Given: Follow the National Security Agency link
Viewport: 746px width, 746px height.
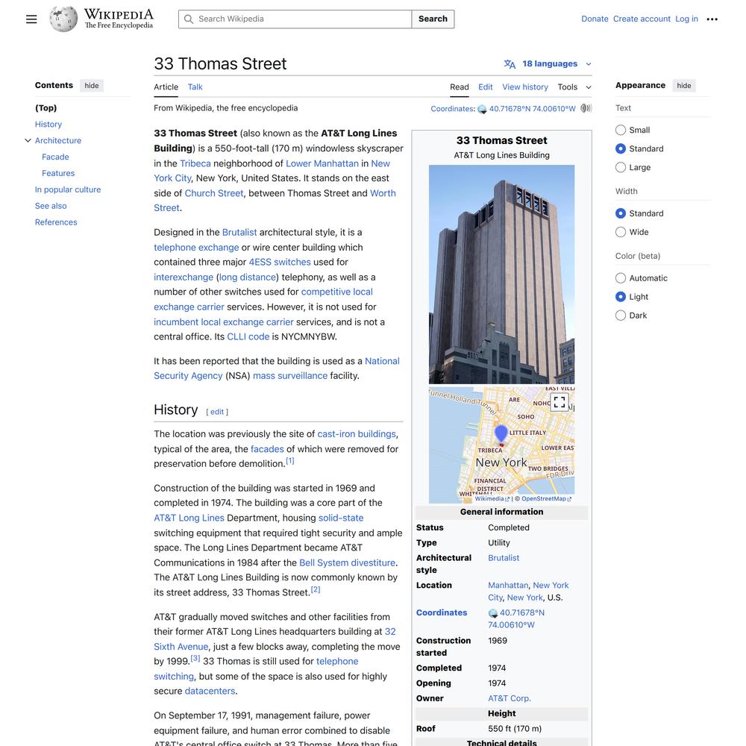Looking at the screenshot, I should click(277, 369).
